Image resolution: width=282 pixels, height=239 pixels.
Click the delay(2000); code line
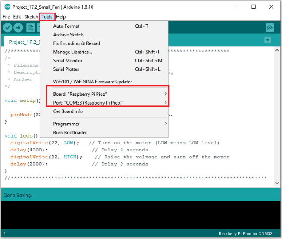29,164
